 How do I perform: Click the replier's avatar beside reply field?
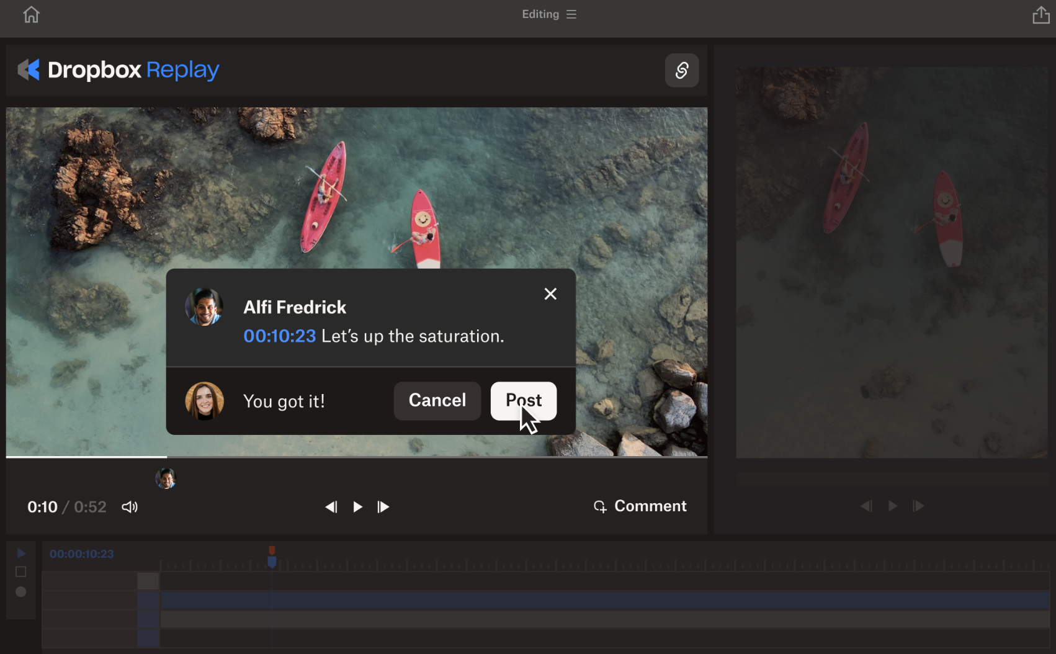pos(204,401)
